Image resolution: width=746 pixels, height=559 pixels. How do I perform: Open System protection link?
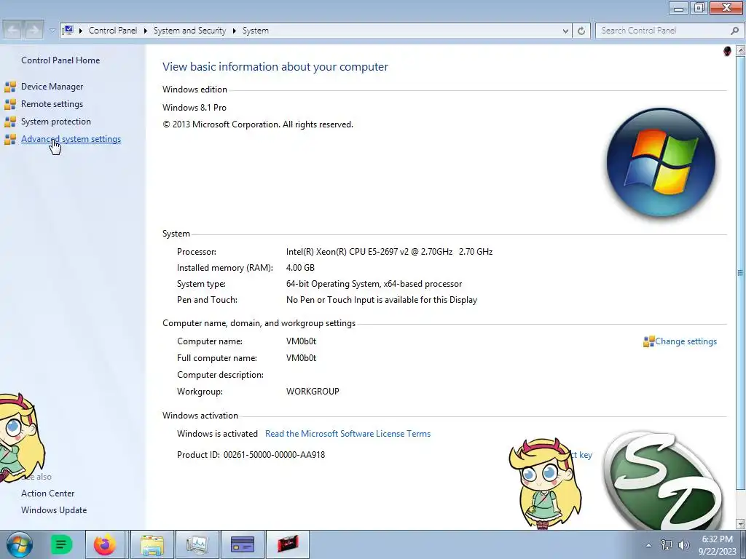click(55, 122)
